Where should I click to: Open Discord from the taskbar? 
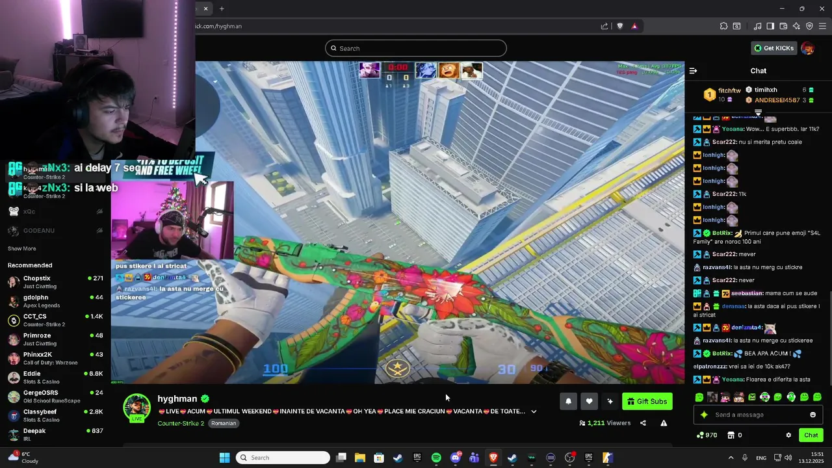455,458
